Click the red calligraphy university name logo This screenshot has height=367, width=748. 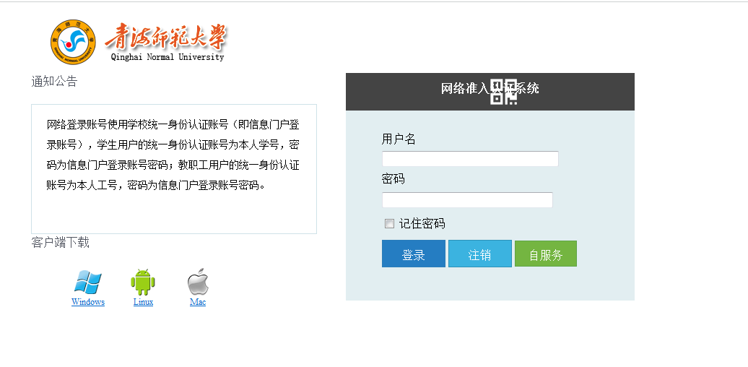coord(166,36)
